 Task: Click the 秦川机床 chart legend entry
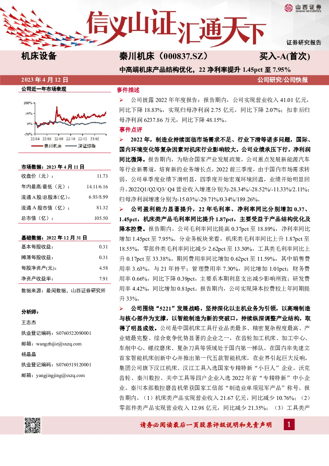point(46,146)
